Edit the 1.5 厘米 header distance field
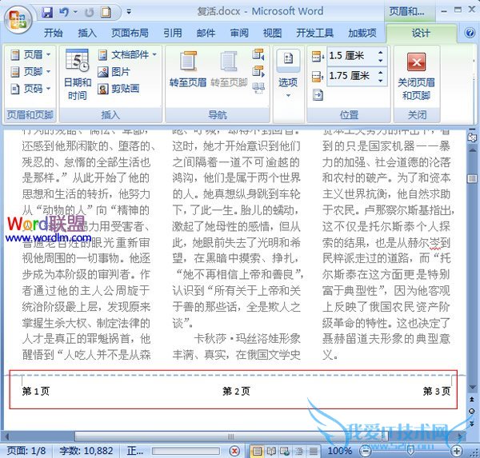The image size is (480, 458). (352, 56)
